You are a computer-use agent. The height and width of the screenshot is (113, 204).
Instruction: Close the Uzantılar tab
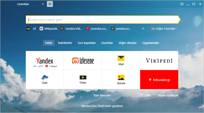[x=43, y=4]
